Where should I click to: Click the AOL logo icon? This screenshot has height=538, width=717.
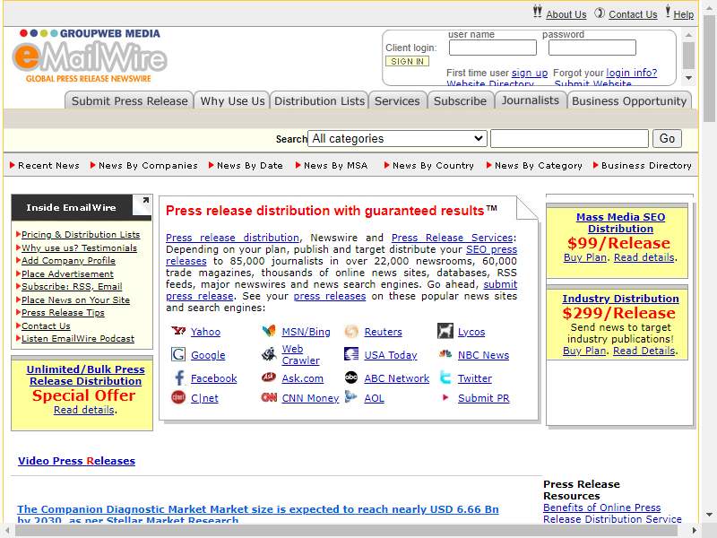tap(350, 396)
